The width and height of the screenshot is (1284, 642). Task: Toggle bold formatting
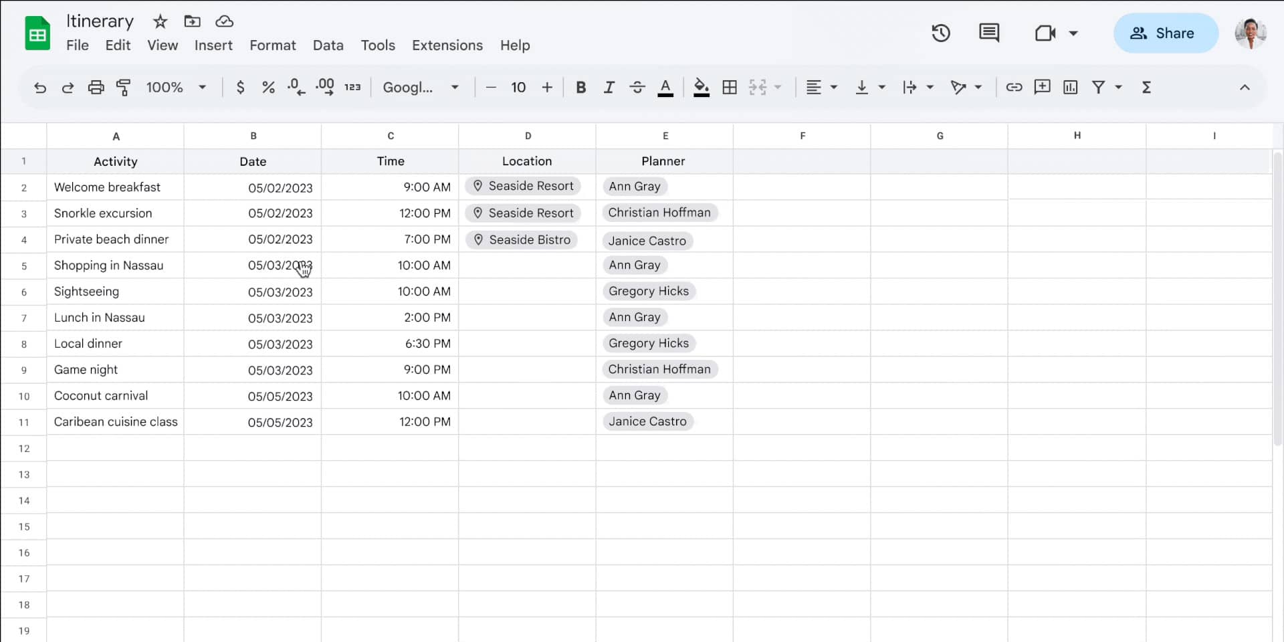[580, 87]
